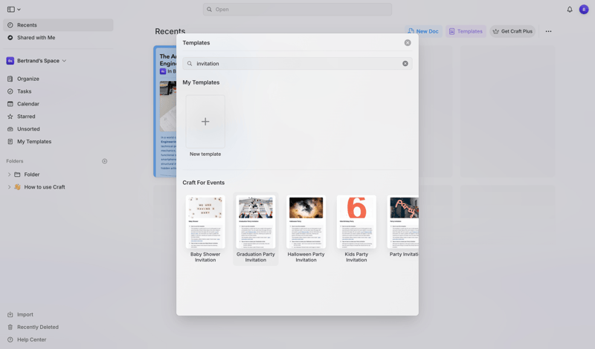The image size is (595, 349).
Task: Click the Recently Deleted trash icon
Action: tap(10, 327)
